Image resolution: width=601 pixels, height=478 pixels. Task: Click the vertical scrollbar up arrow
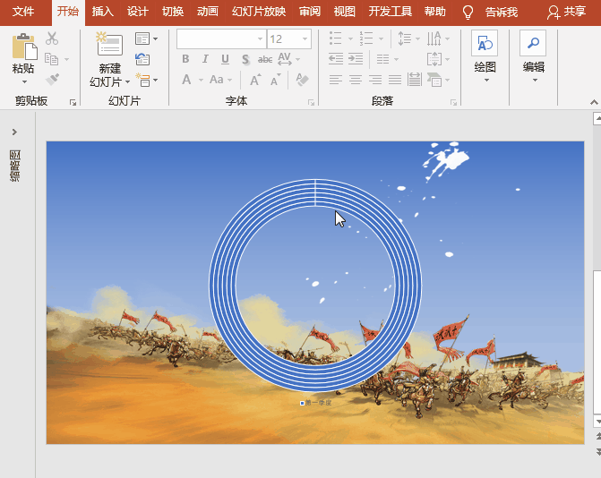[x=597, y=118]
